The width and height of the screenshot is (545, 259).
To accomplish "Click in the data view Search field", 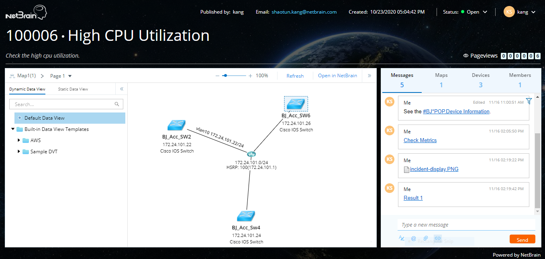I will 66,104.
